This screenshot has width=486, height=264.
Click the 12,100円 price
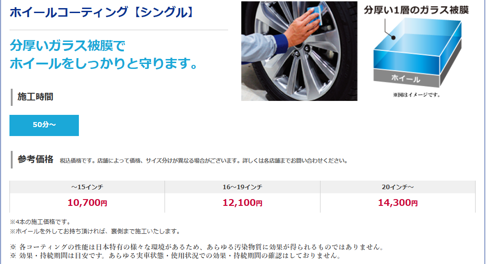[243, 203]
